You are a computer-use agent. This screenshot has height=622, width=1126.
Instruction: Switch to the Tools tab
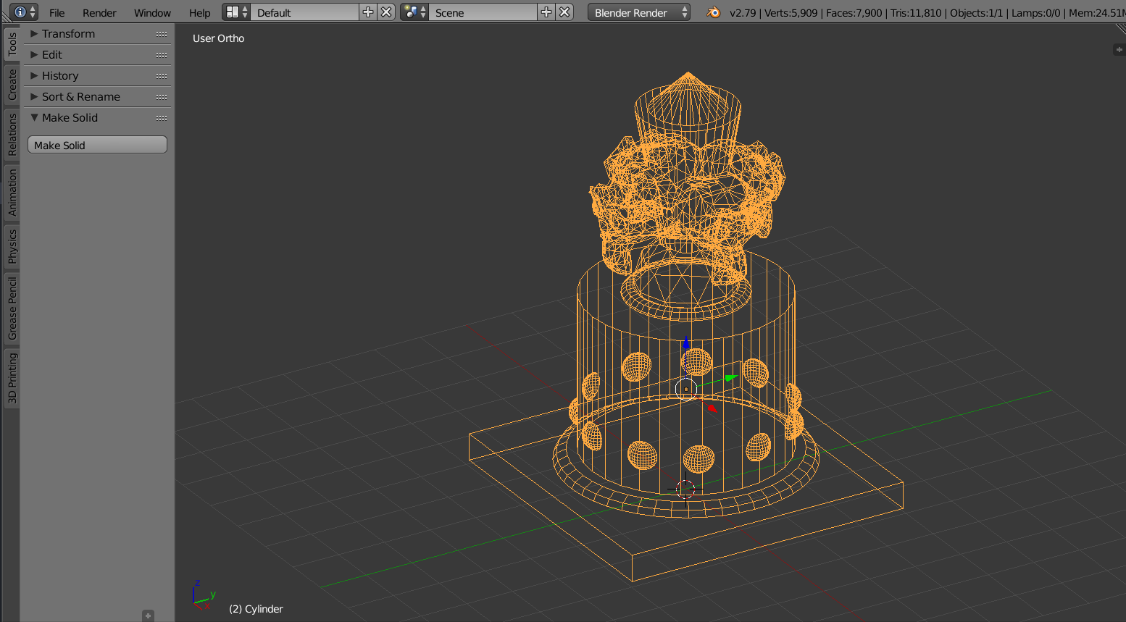click(x=12, y=45)
